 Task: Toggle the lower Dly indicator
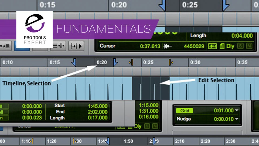[x=138, y=127]
